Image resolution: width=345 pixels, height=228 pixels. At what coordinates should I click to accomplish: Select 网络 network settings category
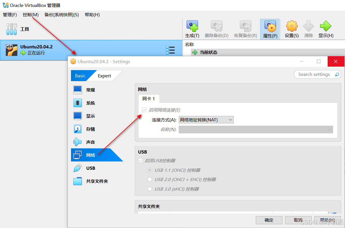pos(97,155)
